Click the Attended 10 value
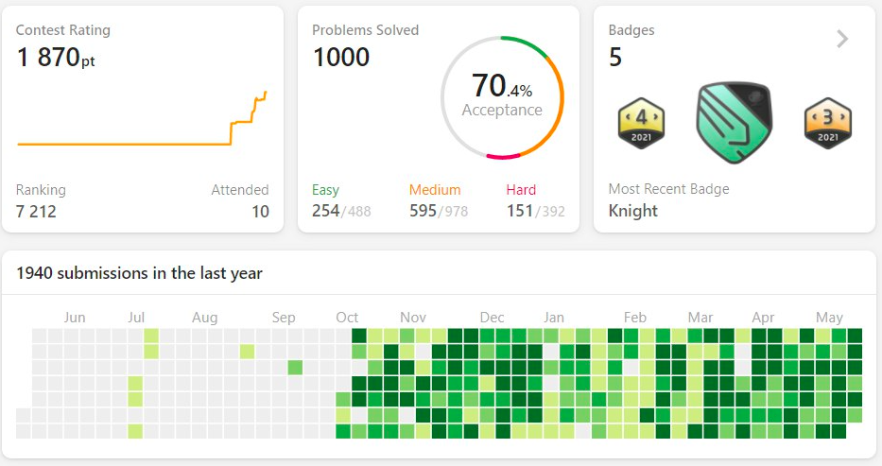Image resolution: width=882 pixels, height=466 pixels. tap(260, 212)
